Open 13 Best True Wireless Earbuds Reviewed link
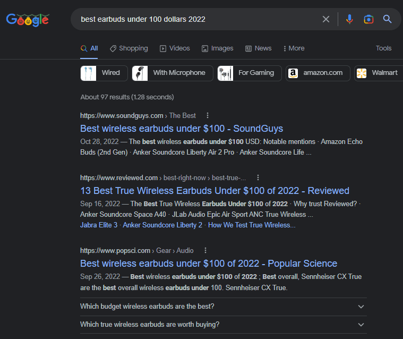403x339 pixels. click(215, 191)
